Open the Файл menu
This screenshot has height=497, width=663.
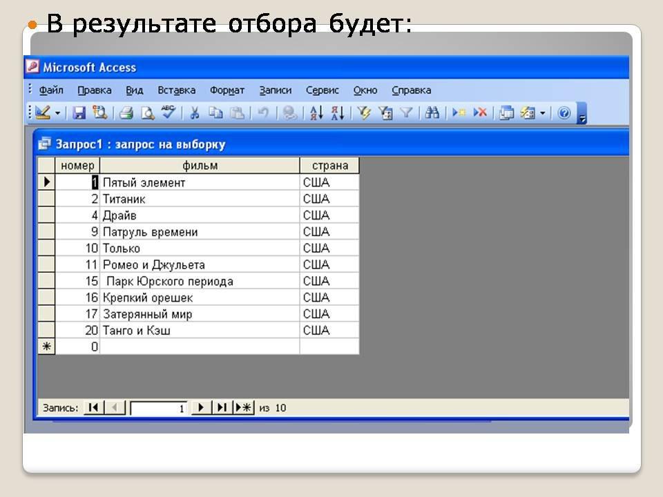pyautogui.click(x=51, y=90)
